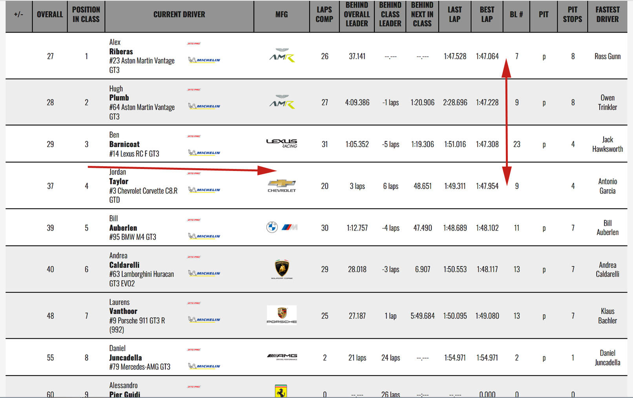Click the Mercedes-AMG logo
633x398 pixels.
pyautogui.click(x=282, y=357)
